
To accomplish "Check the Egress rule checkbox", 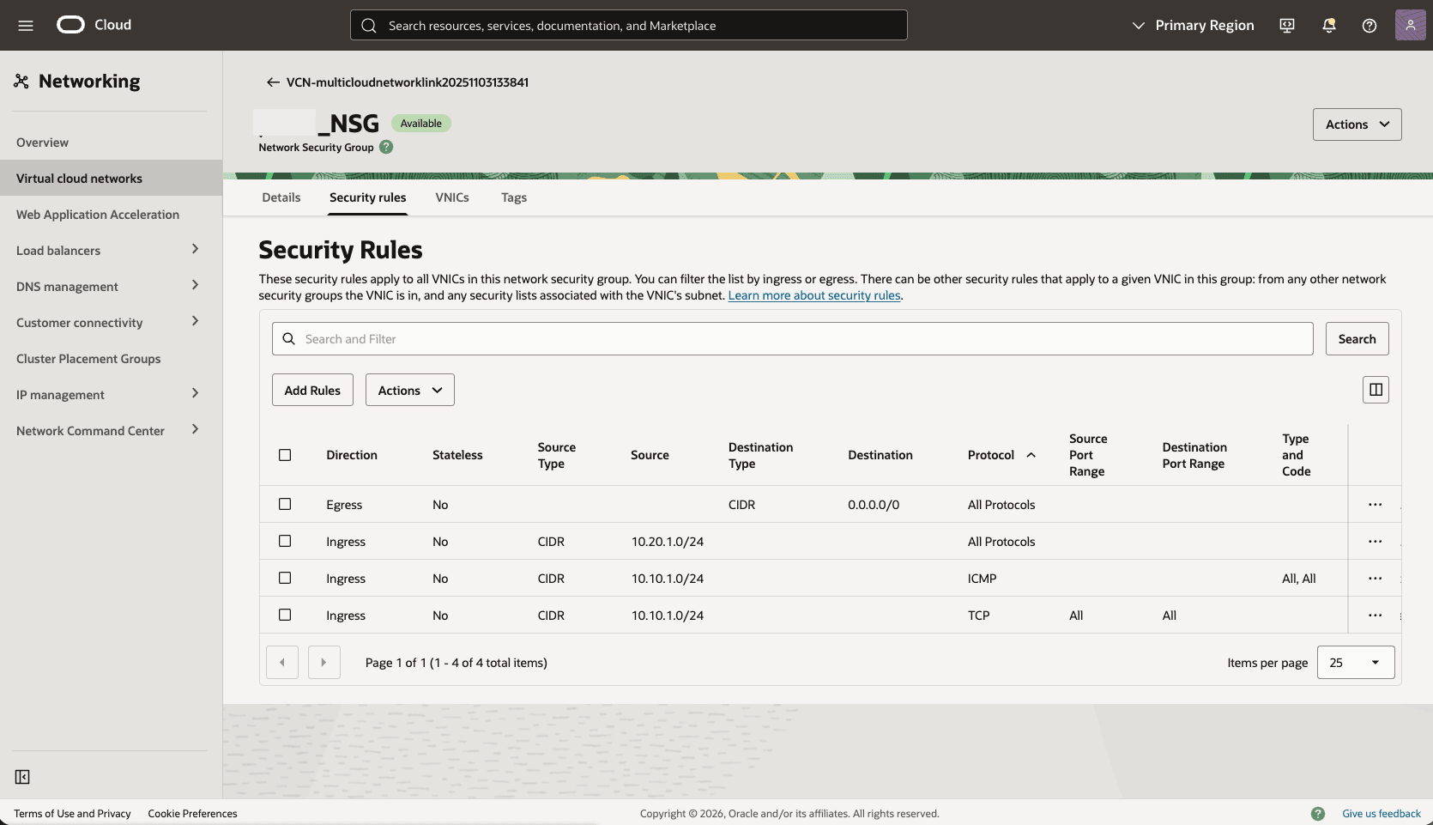I will click(x=285, y=504).
